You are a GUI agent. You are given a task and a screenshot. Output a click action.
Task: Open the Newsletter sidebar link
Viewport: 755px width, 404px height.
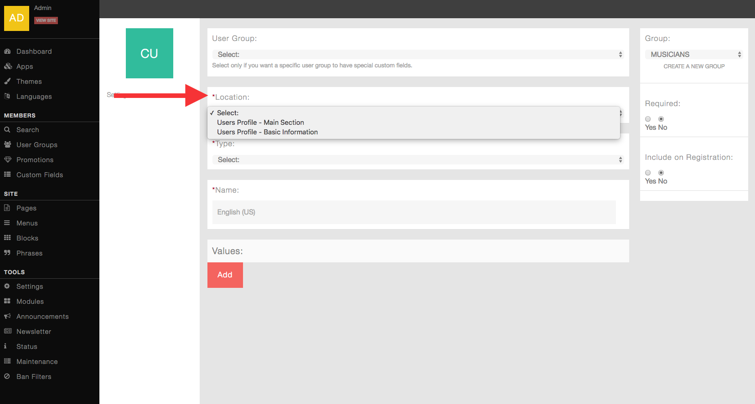click(34, 332)
